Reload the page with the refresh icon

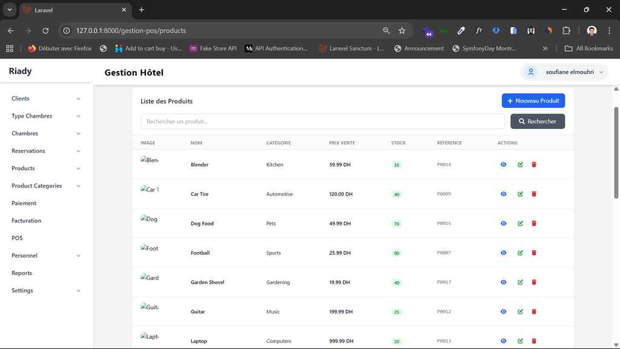click(45, 30)
